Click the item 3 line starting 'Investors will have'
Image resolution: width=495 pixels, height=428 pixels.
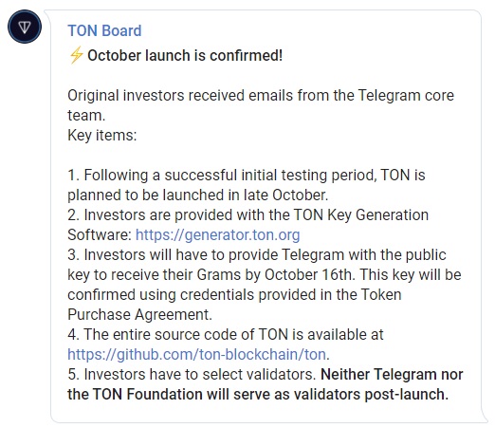[257, 255]
